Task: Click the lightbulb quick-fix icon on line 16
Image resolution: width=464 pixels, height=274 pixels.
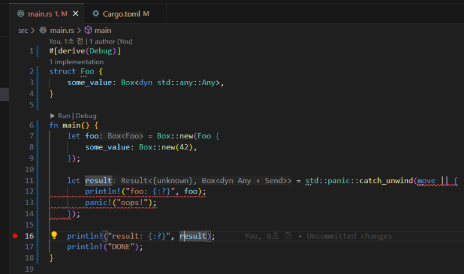Action: click(x=54, y=236)
